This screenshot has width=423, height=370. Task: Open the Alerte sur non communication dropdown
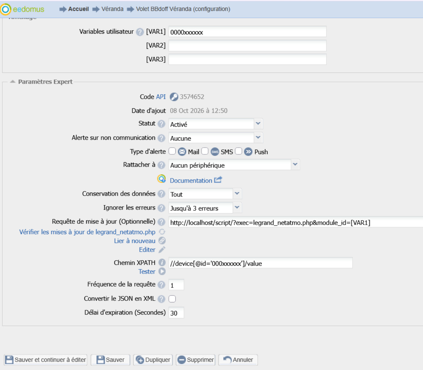click(x=258, y=138)
